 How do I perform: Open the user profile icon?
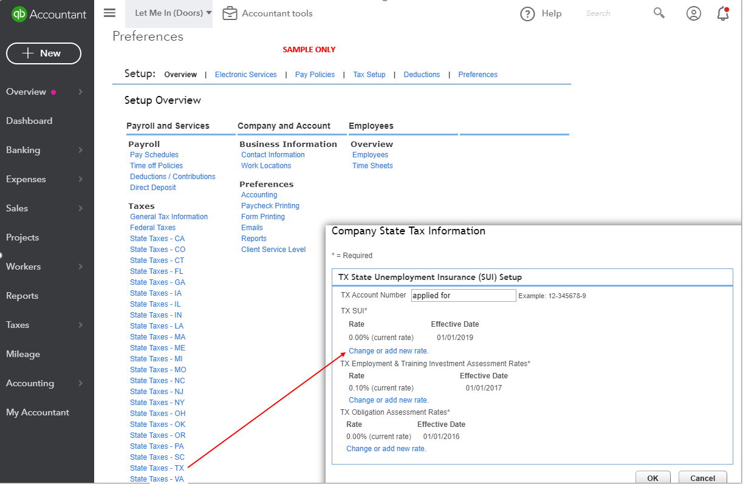coord(694,13)
